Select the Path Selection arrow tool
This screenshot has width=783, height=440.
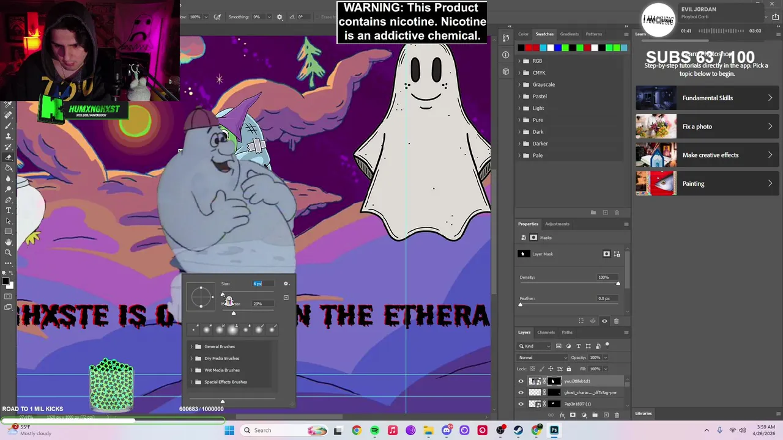pyautogui.click(x=9, y=221)
